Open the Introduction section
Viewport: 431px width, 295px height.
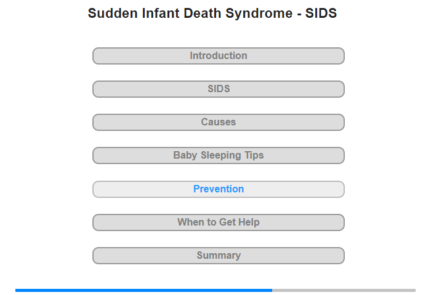pos(218,56)
